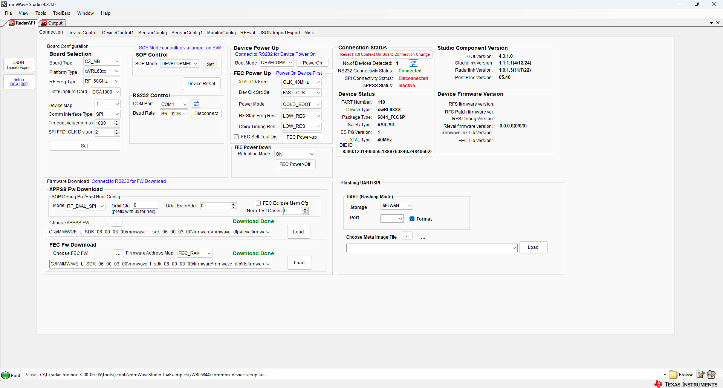Load the APPSS firmware file
The image size is (723, 388).
(x=298, y=232)
